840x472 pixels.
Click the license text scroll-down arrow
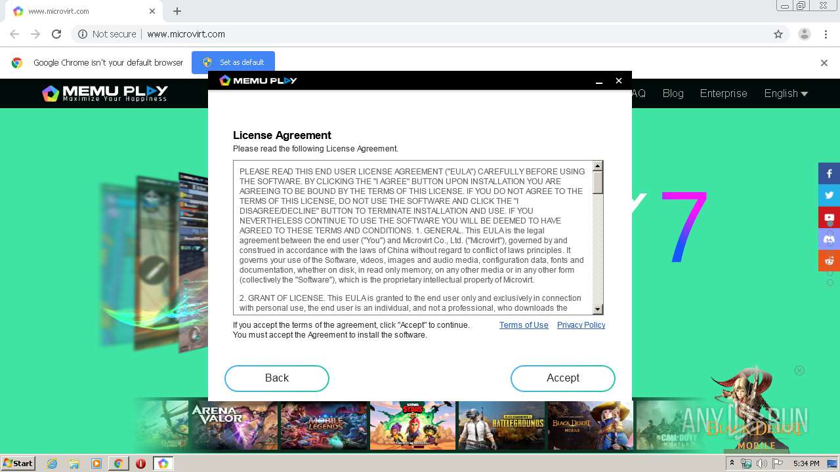[x=597, y=309]
